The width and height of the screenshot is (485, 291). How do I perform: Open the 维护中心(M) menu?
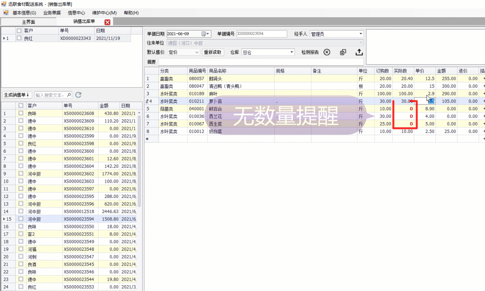104,13
